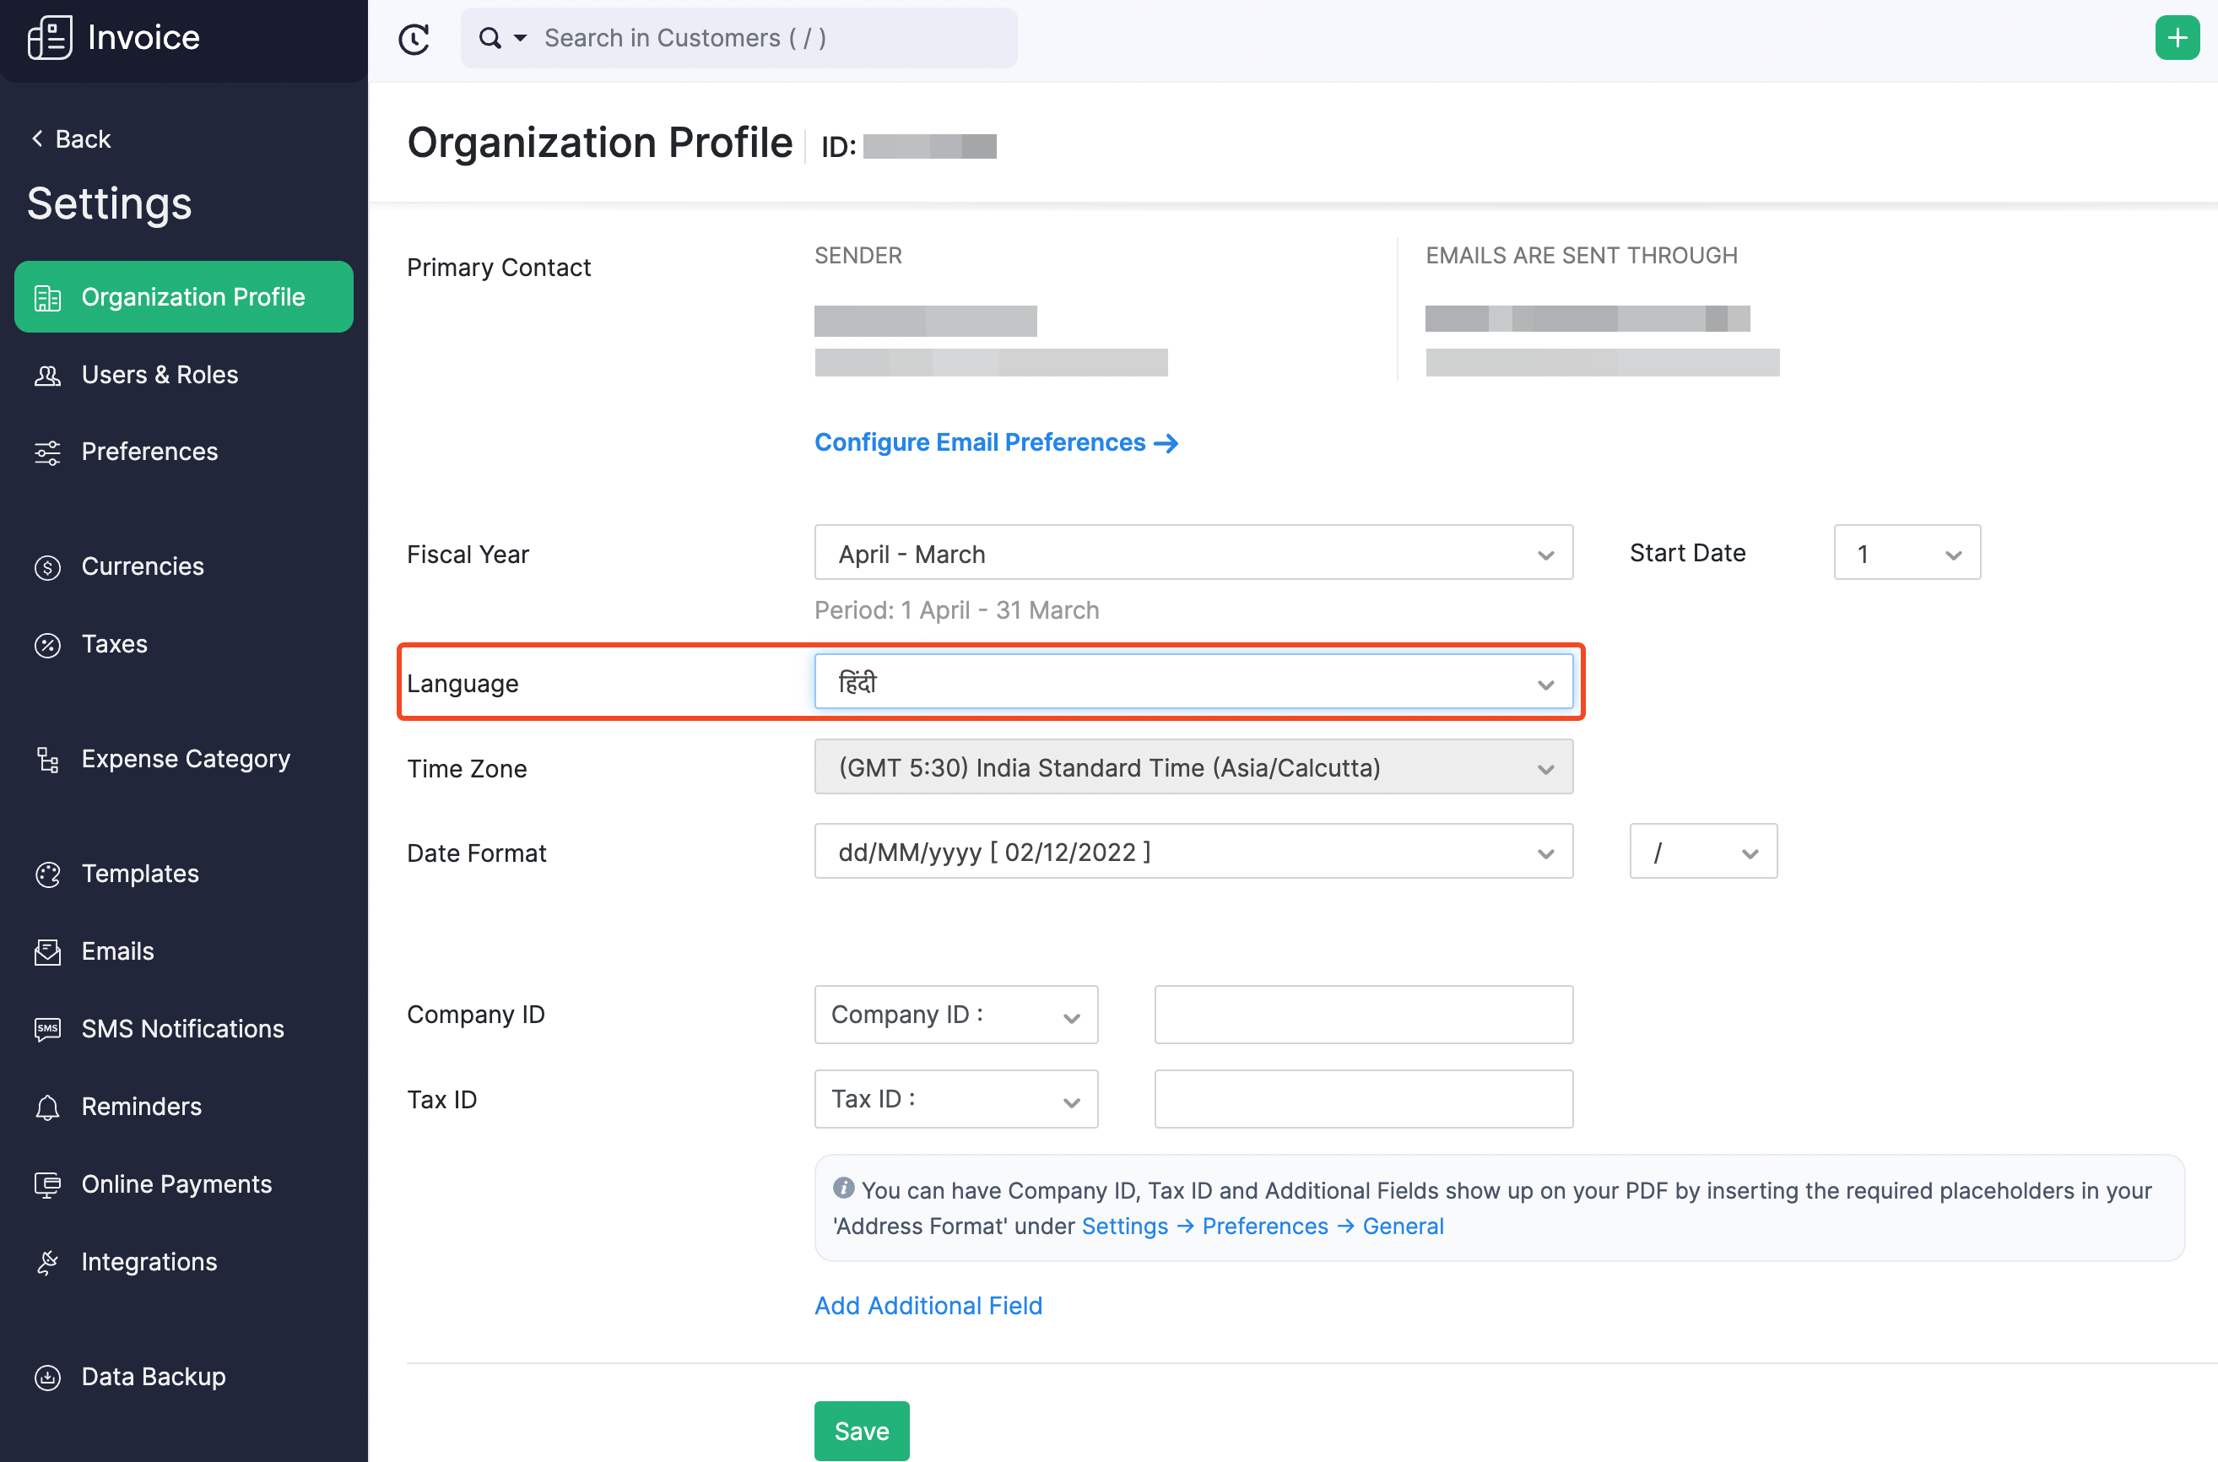Expand the Language dropdown showing Hindi
This screenshot has width=2218, height=1462.
[x=1193, y=683]
